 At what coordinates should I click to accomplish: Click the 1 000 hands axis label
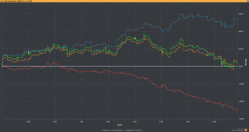click(28, 122)
